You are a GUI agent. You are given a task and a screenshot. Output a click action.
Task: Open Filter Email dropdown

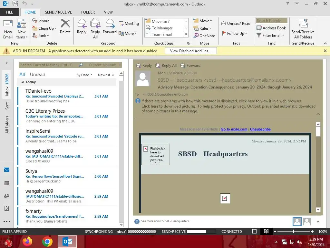click(x=270, y=36)
